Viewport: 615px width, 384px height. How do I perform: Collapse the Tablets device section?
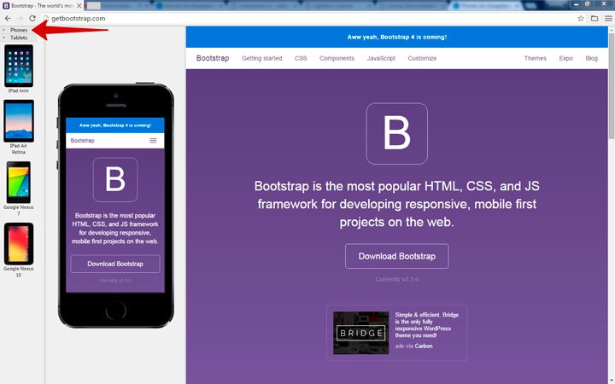pyautogui.click(x=19, y=38)
